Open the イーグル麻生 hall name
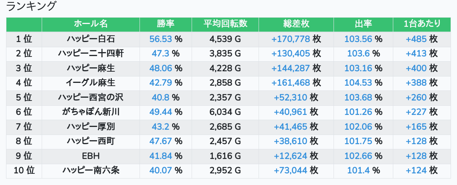This screenshot has height=185, width=457. [91, 83]
